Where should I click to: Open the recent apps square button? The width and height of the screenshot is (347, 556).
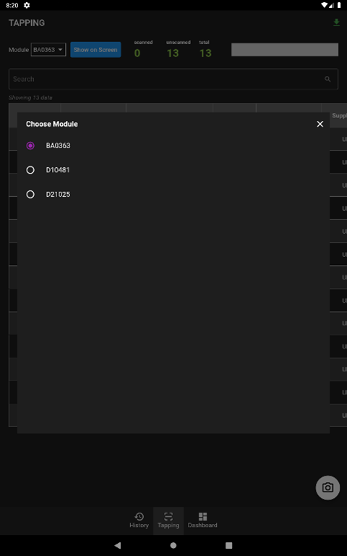(x=228, y=545)
